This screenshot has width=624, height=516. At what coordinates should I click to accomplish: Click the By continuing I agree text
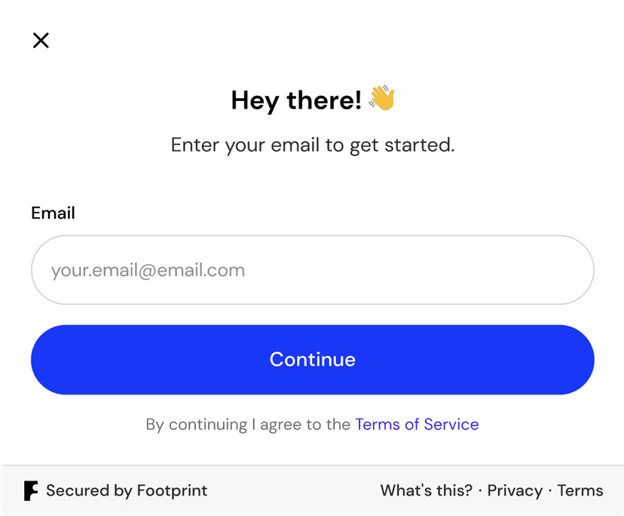pyautogui.click(x=248, y=425)
